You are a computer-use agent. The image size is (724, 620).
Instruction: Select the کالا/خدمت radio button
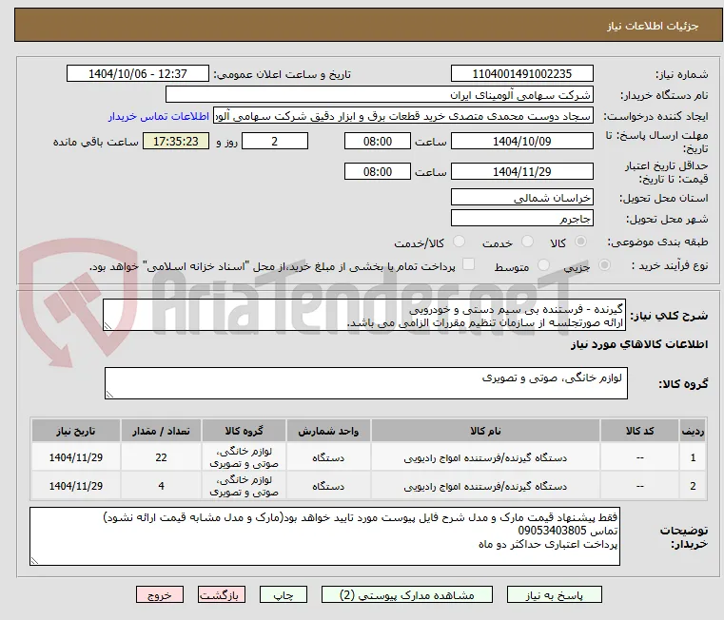tap(459, 242)
